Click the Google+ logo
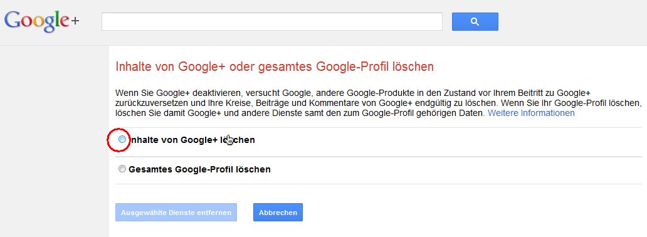This screenshot has height=237, width=647. [x=41, y=21]
